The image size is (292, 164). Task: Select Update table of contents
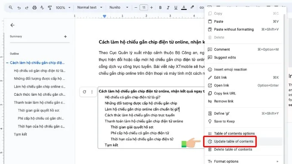pos(243,142)
